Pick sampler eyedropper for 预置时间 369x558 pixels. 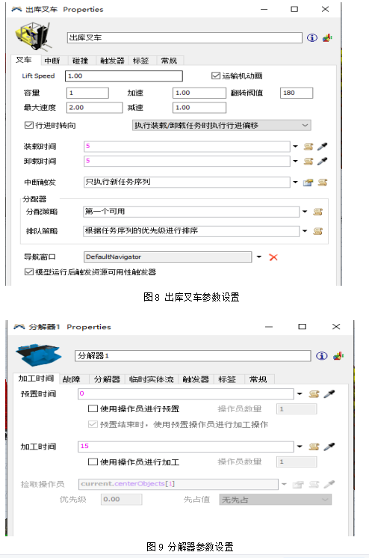(329, 394)
